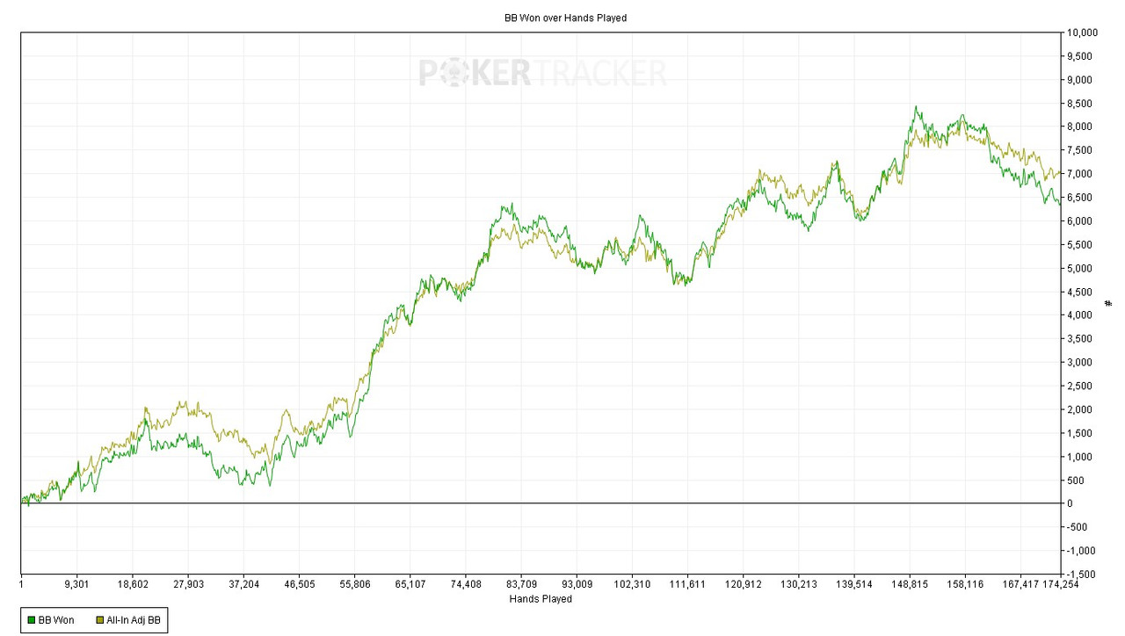1125x636 pixels.
Task: Pick the lowest y-axis label "-1,500"
Action: click(x=1081, y=574)
